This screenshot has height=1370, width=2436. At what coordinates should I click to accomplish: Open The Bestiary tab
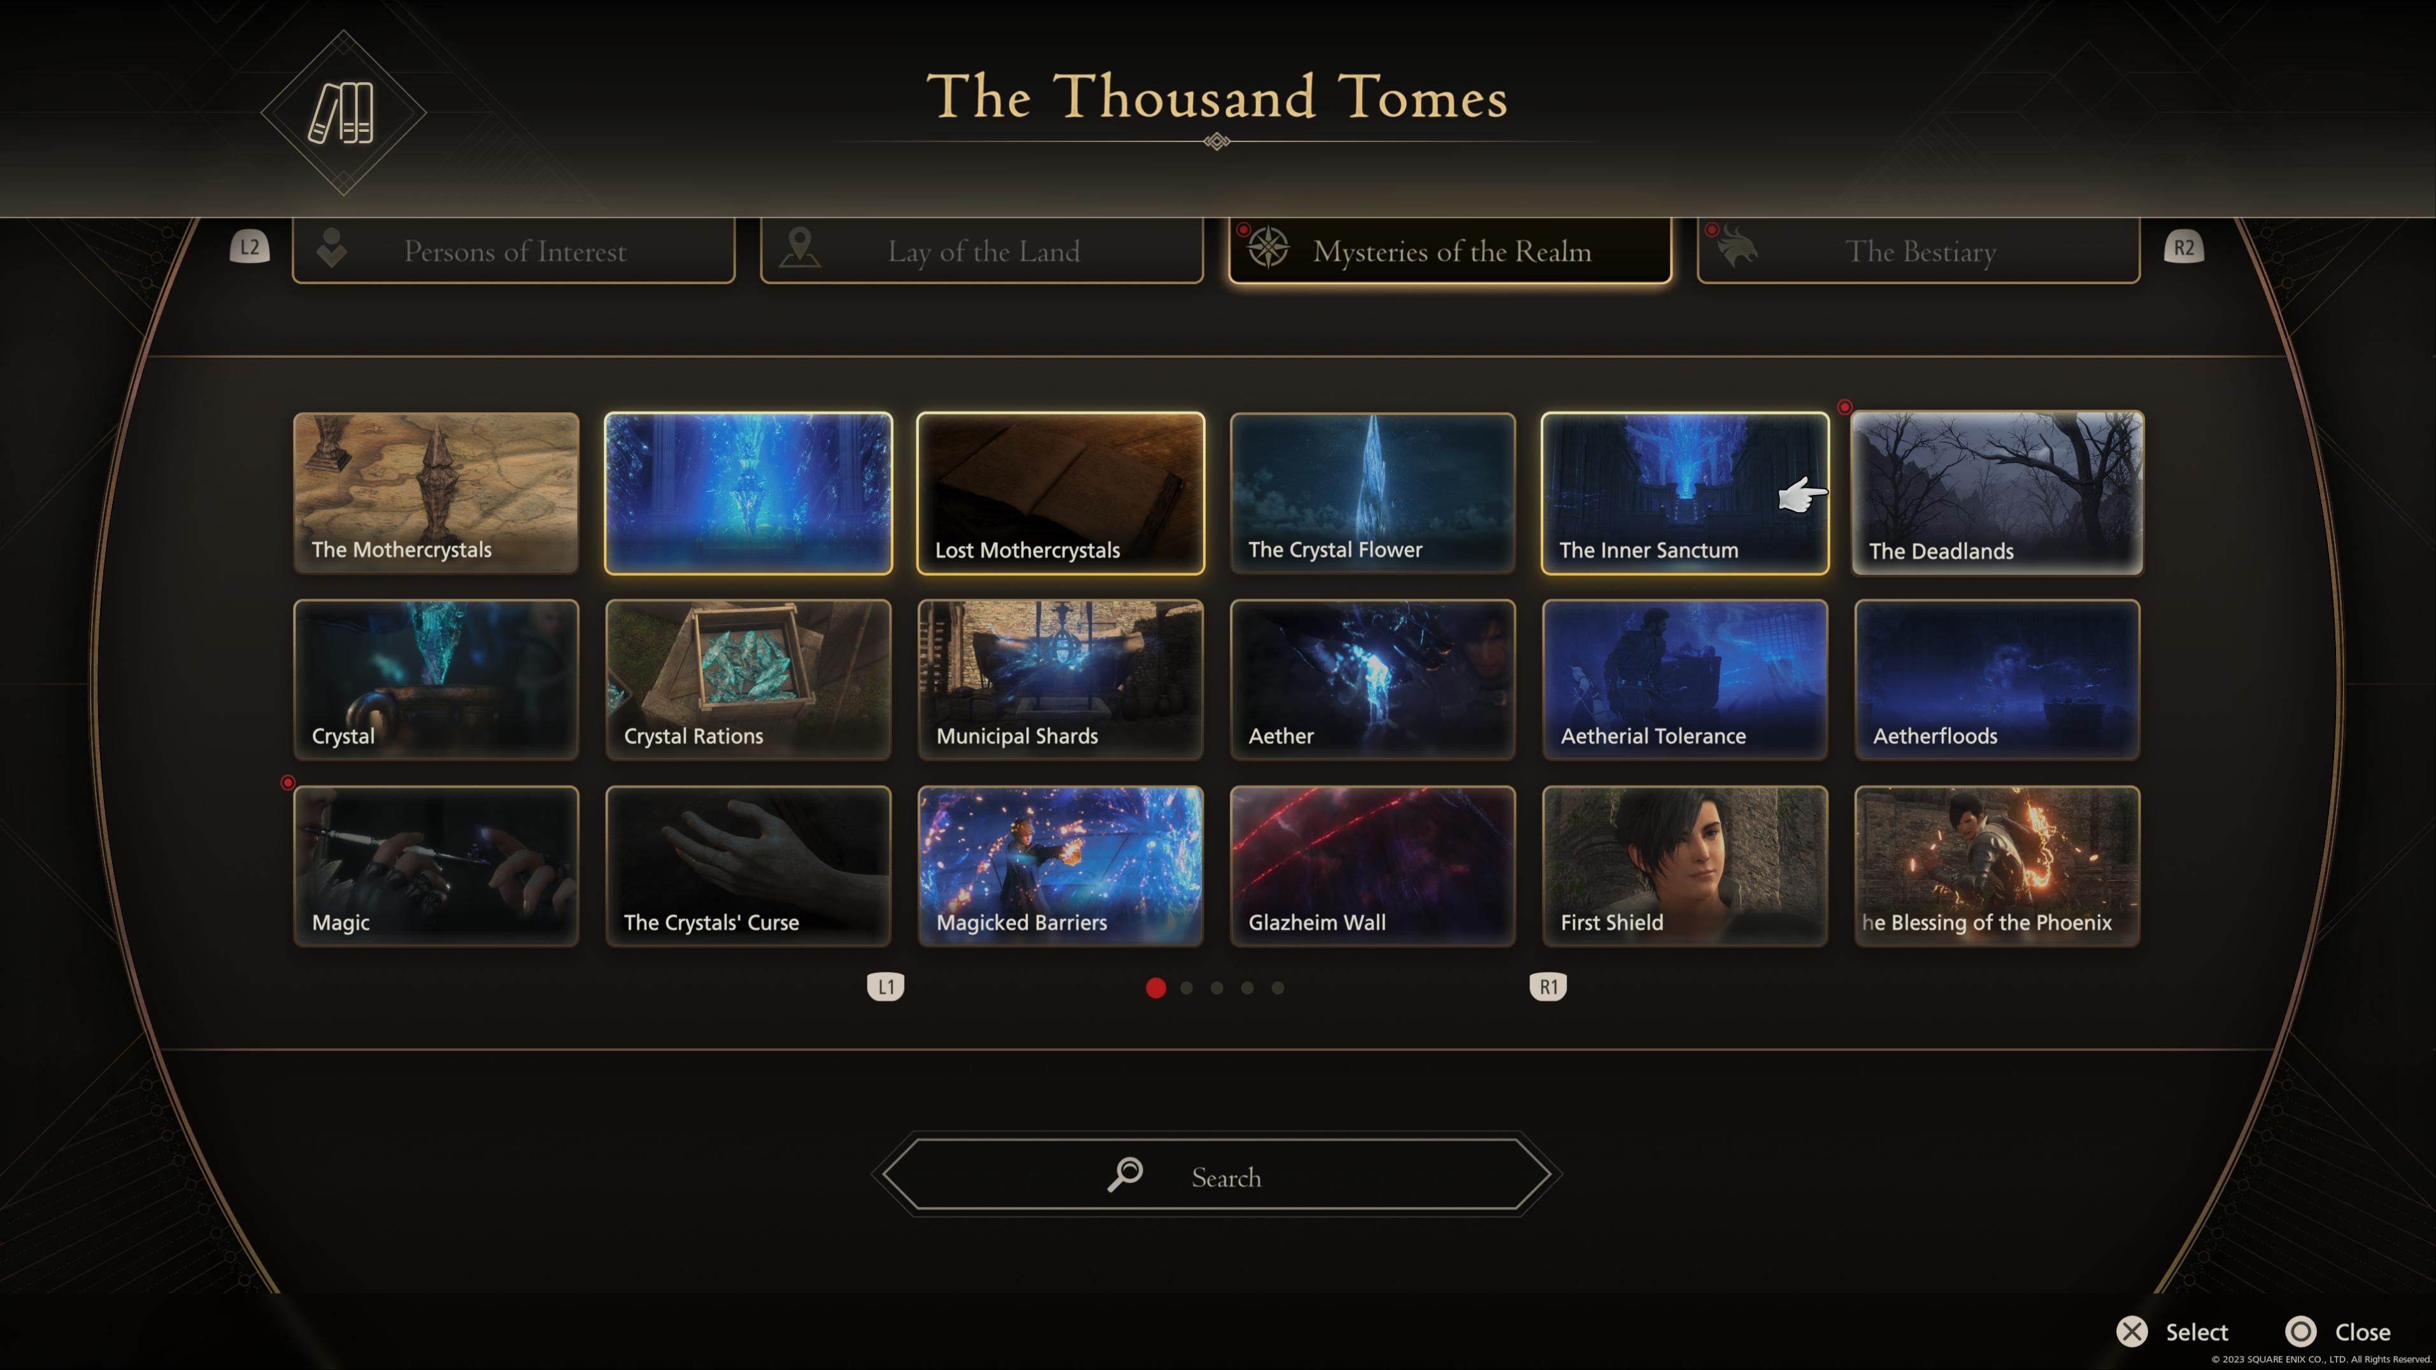coord(1918,250)
